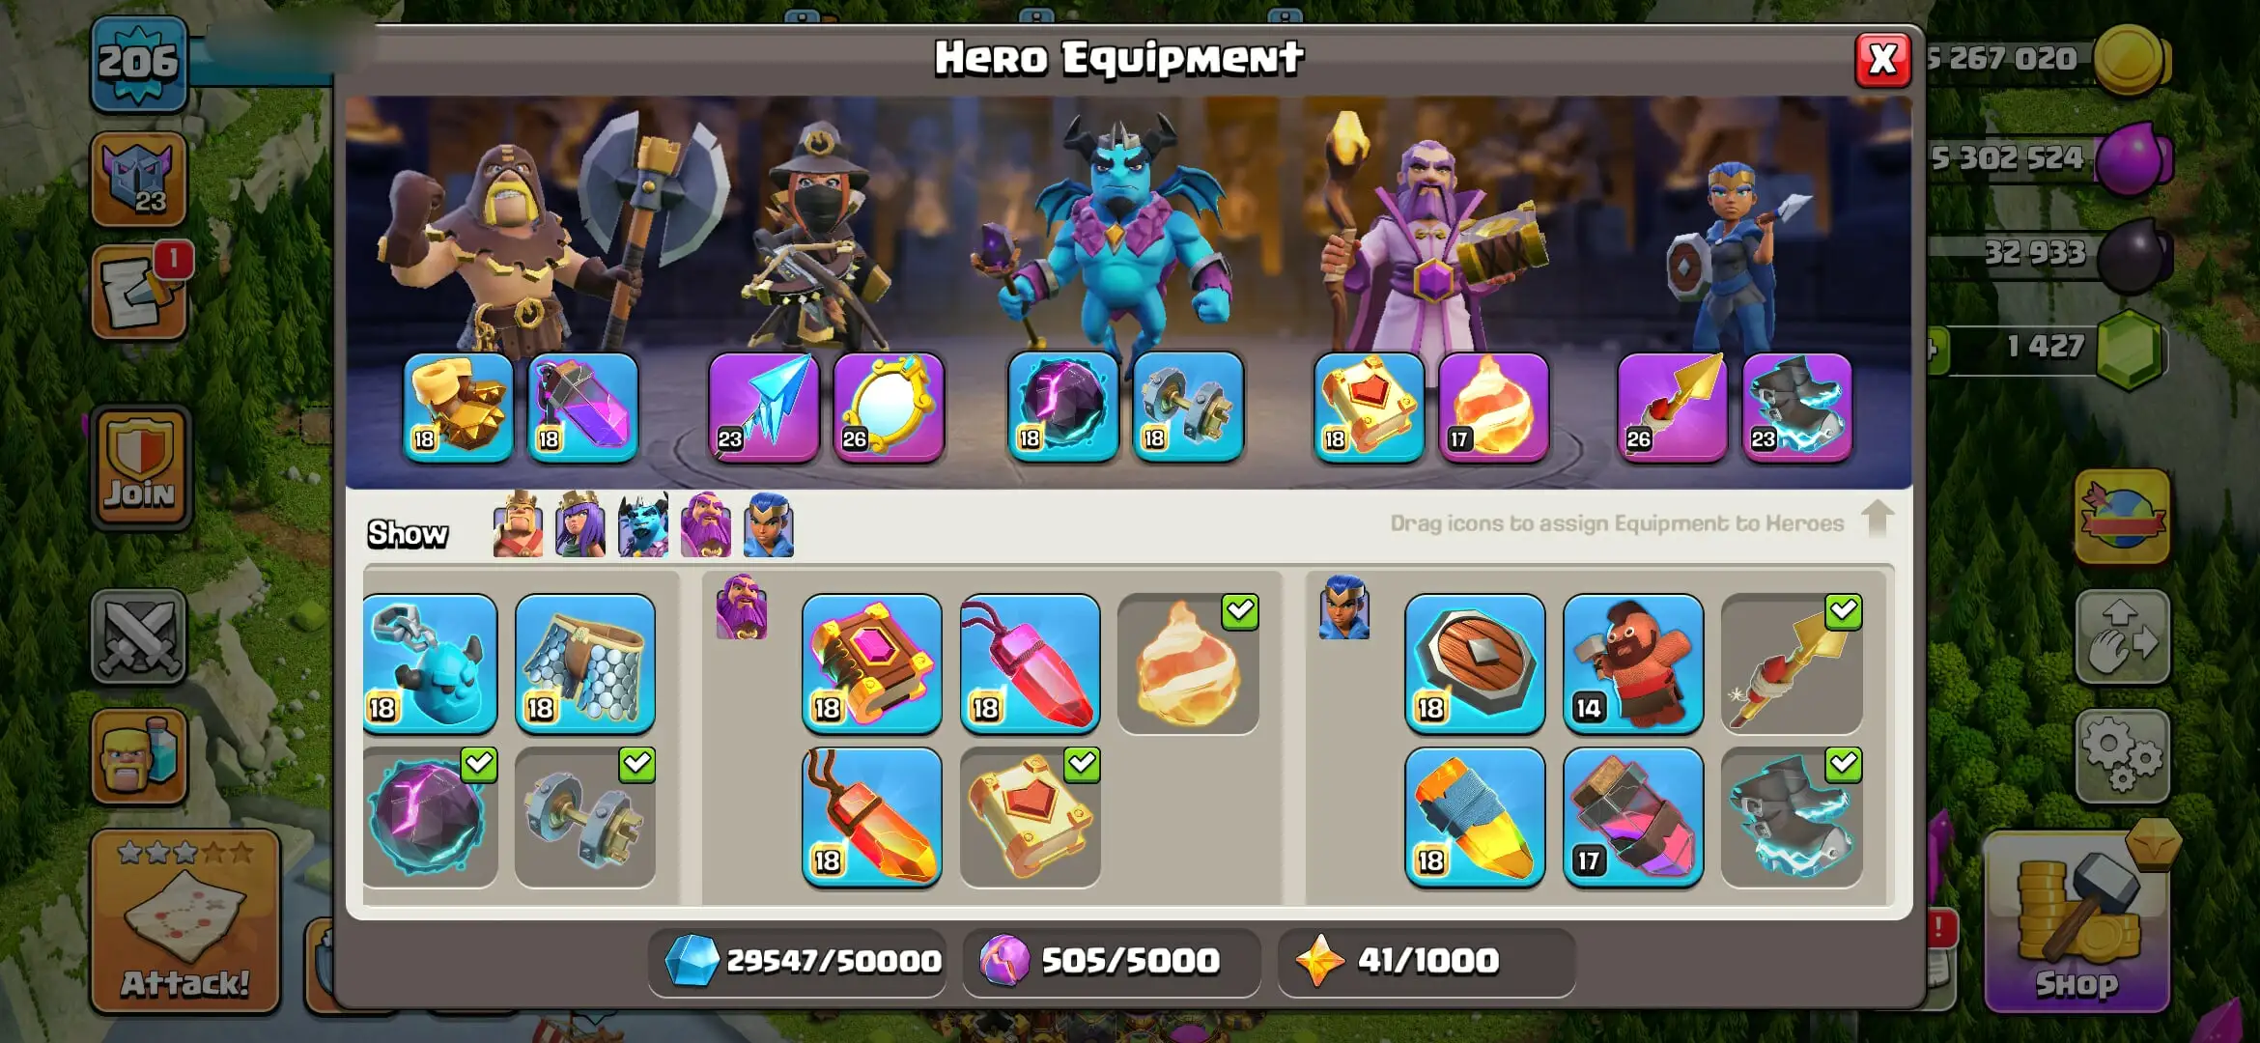The image size is (2260, 1043).
Task: Filter equipment by Archer Queen portrait
Action: pyautogui.click(x=580, y=524)
